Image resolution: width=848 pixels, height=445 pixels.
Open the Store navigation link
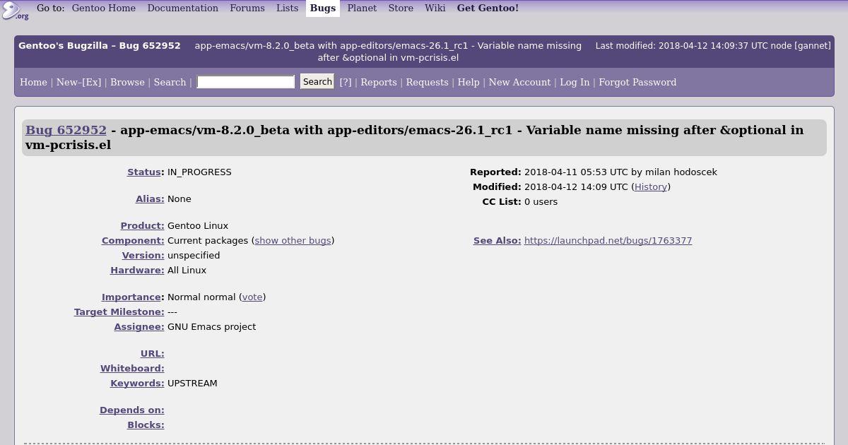pos(401,8)
